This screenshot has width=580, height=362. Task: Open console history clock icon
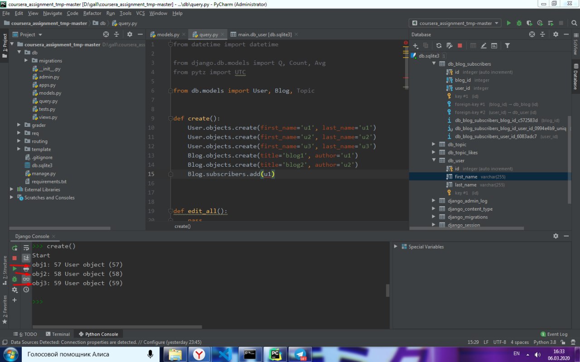click(x=26, y=290)
